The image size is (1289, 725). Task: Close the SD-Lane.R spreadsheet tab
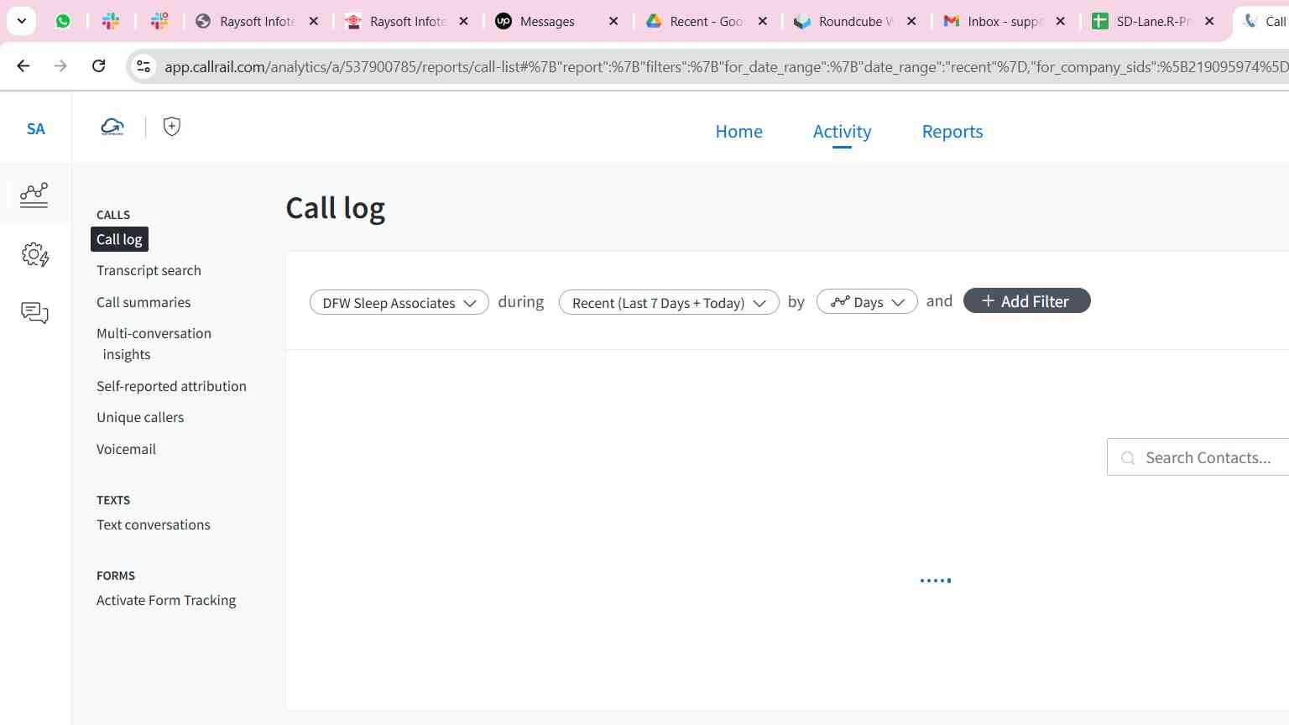1209,21
